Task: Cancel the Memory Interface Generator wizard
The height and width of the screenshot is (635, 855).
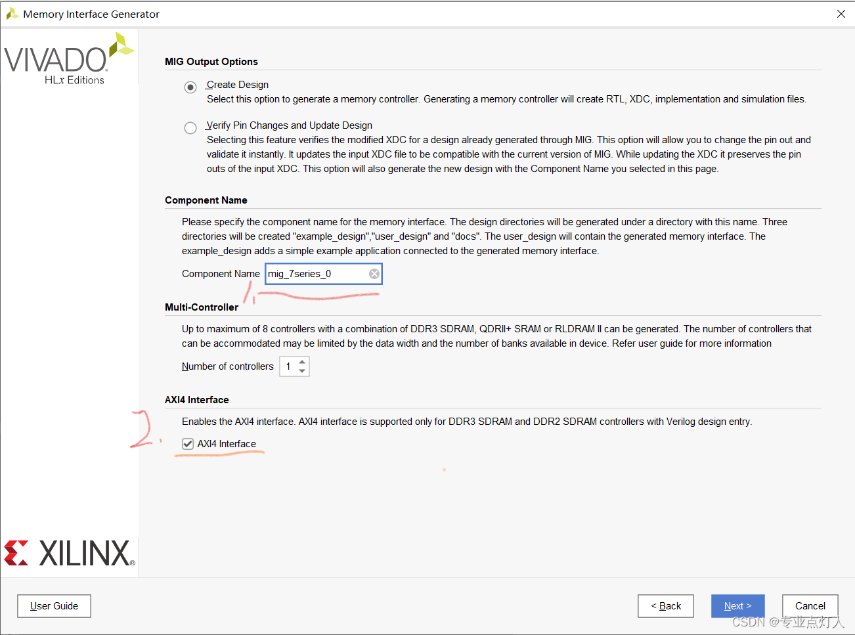Action: tap(810, 606)
